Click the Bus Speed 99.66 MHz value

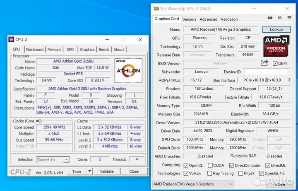click(54, 140)
